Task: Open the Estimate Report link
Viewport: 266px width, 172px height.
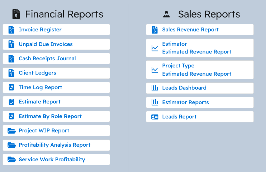Action: click(56, 102)
